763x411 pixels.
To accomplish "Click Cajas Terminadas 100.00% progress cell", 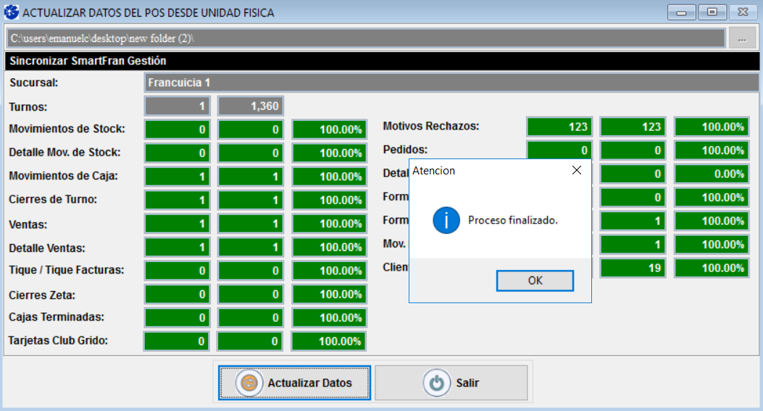I will click(x=330, y=318).
